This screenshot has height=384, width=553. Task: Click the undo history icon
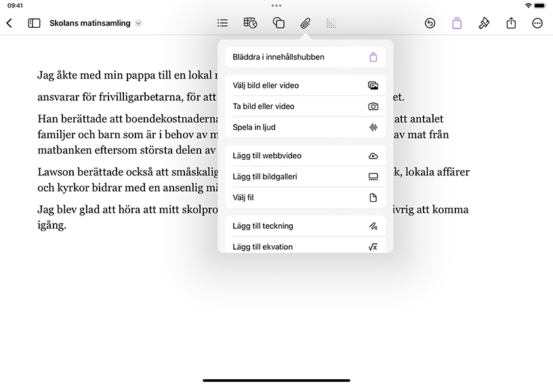coord(430,23)
